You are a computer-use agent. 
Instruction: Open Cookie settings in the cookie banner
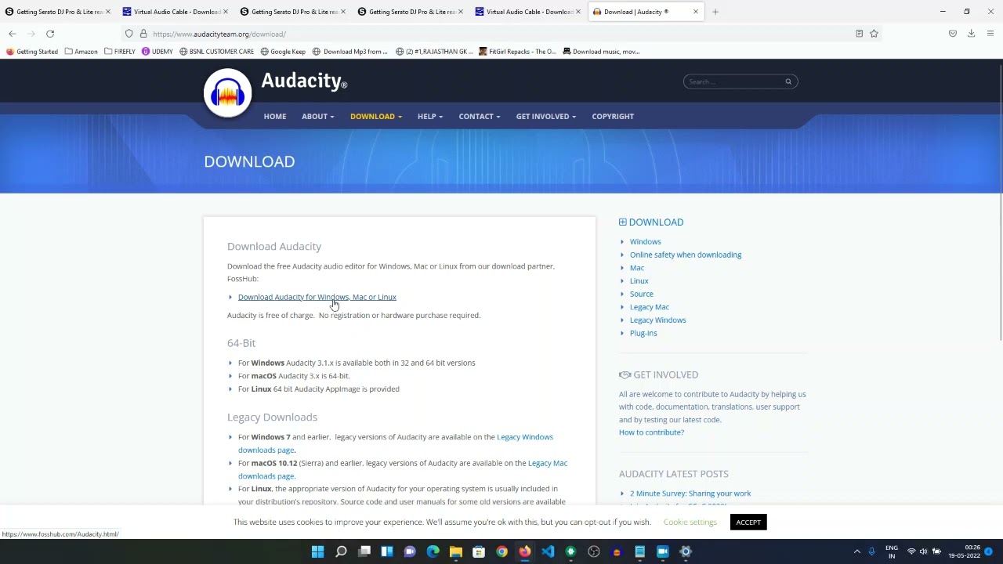[x=690, y=522]
